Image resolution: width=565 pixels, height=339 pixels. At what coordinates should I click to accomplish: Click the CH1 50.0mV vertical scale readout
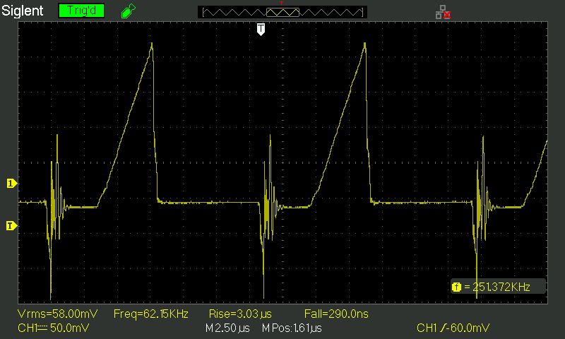point(54,328)
